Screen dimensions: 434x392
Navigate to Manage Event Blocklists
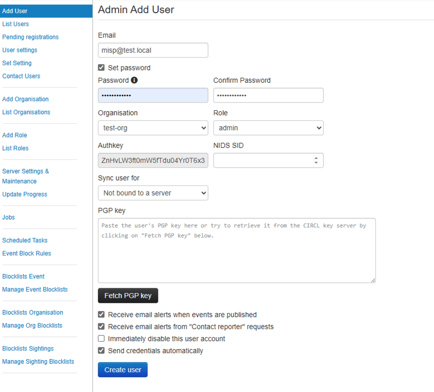coord(35,289)
